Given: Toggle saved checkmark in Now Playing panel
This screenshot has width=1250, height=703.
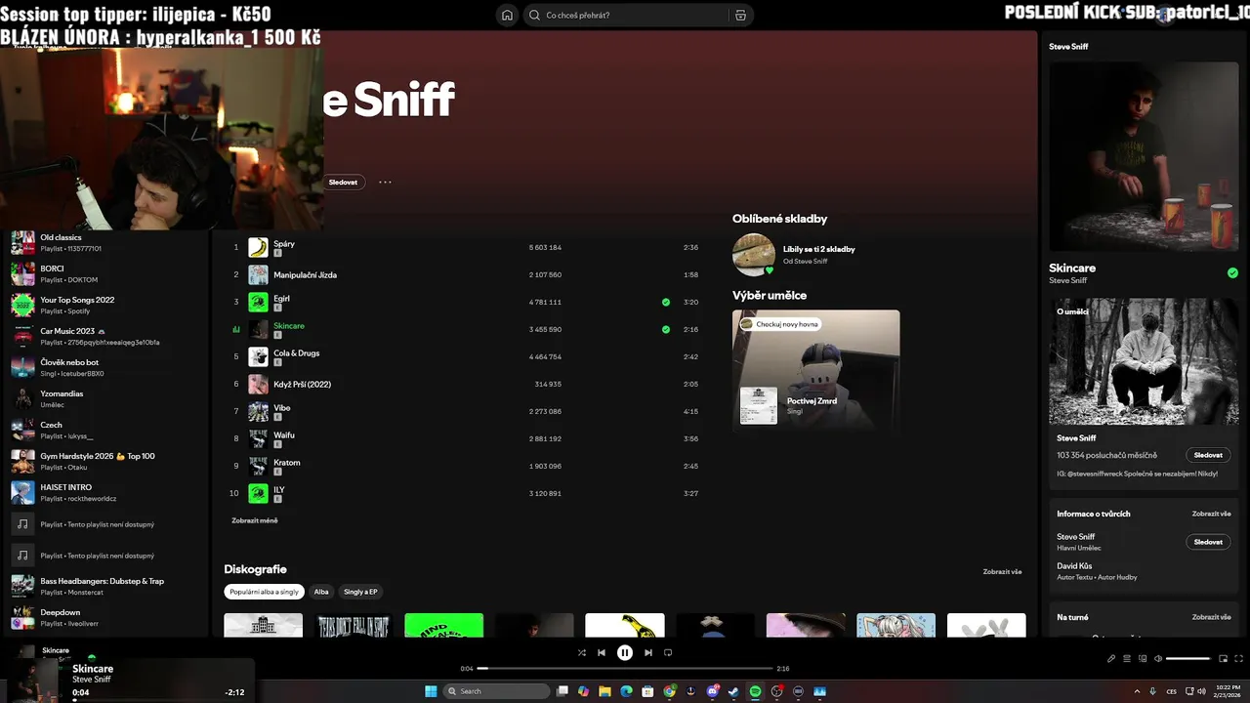Looking at the screenshot, I should [1232, 272].
